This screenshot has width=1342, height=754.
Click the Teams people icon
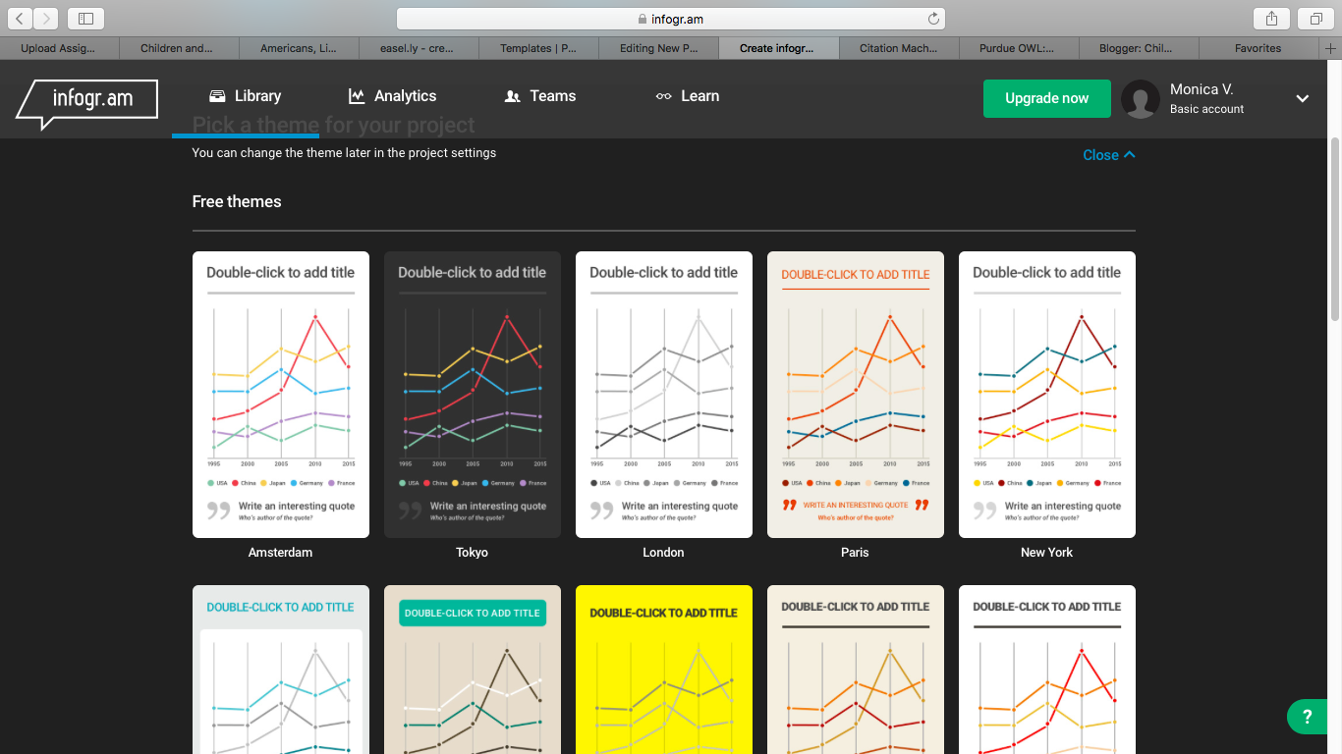click(512, 96)
